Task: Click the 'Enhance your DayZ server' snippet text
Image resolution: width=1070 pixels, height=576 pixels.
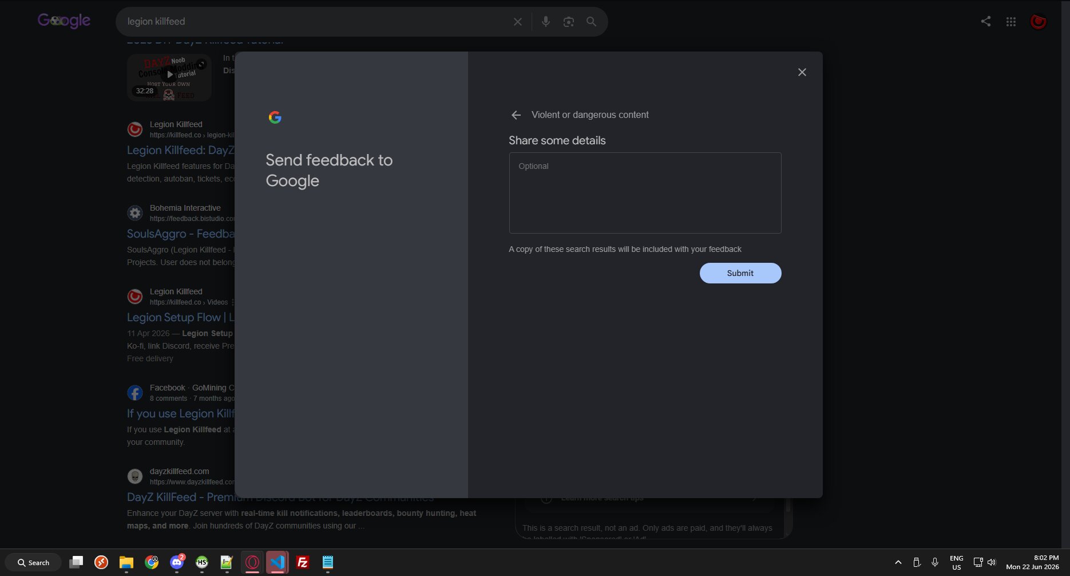Action: [302, 519]
